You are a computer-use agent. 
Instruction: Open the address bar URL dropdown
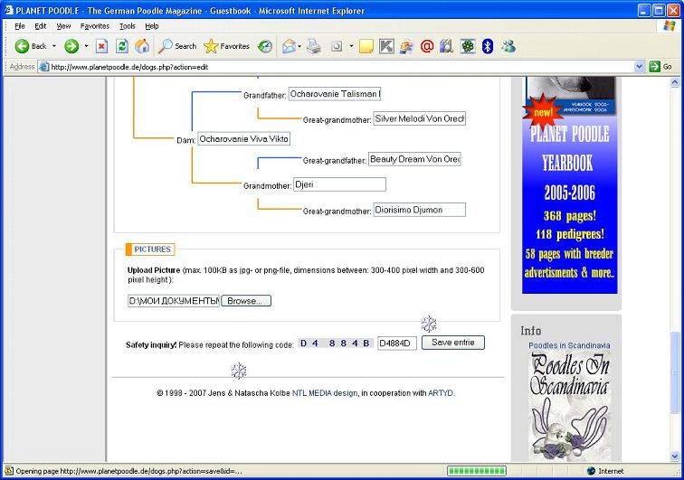click(x=641, y=66)
